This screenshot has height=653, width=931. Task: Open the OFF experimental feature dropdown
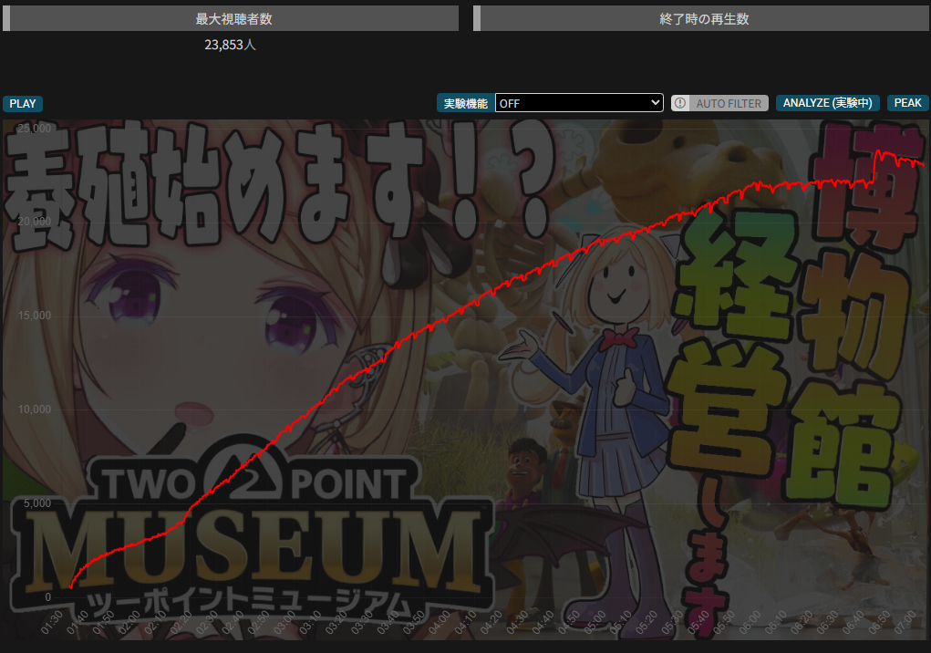point(579,103)
